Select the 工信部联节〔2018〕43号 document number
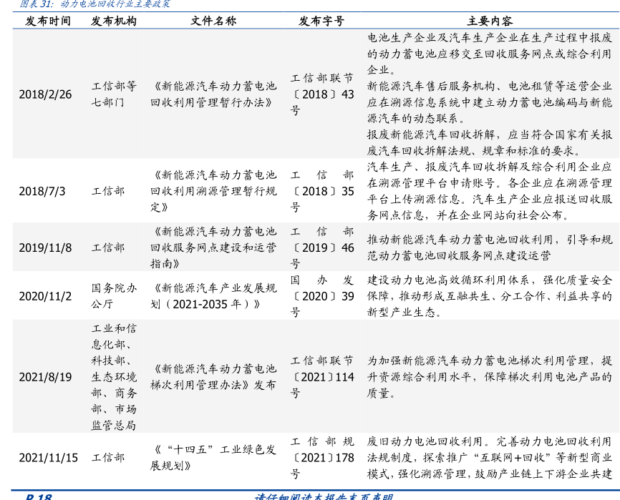 pyautogui.click(x=321, y=94)
